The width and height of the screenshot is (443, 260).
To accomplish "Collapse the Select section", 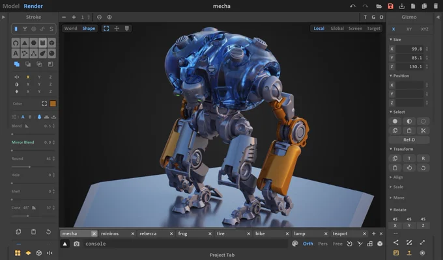I will [x=397, y=112].
